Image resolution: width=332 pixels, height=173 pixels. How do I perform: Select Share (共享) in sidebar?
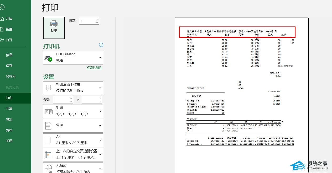pos(9,109)
